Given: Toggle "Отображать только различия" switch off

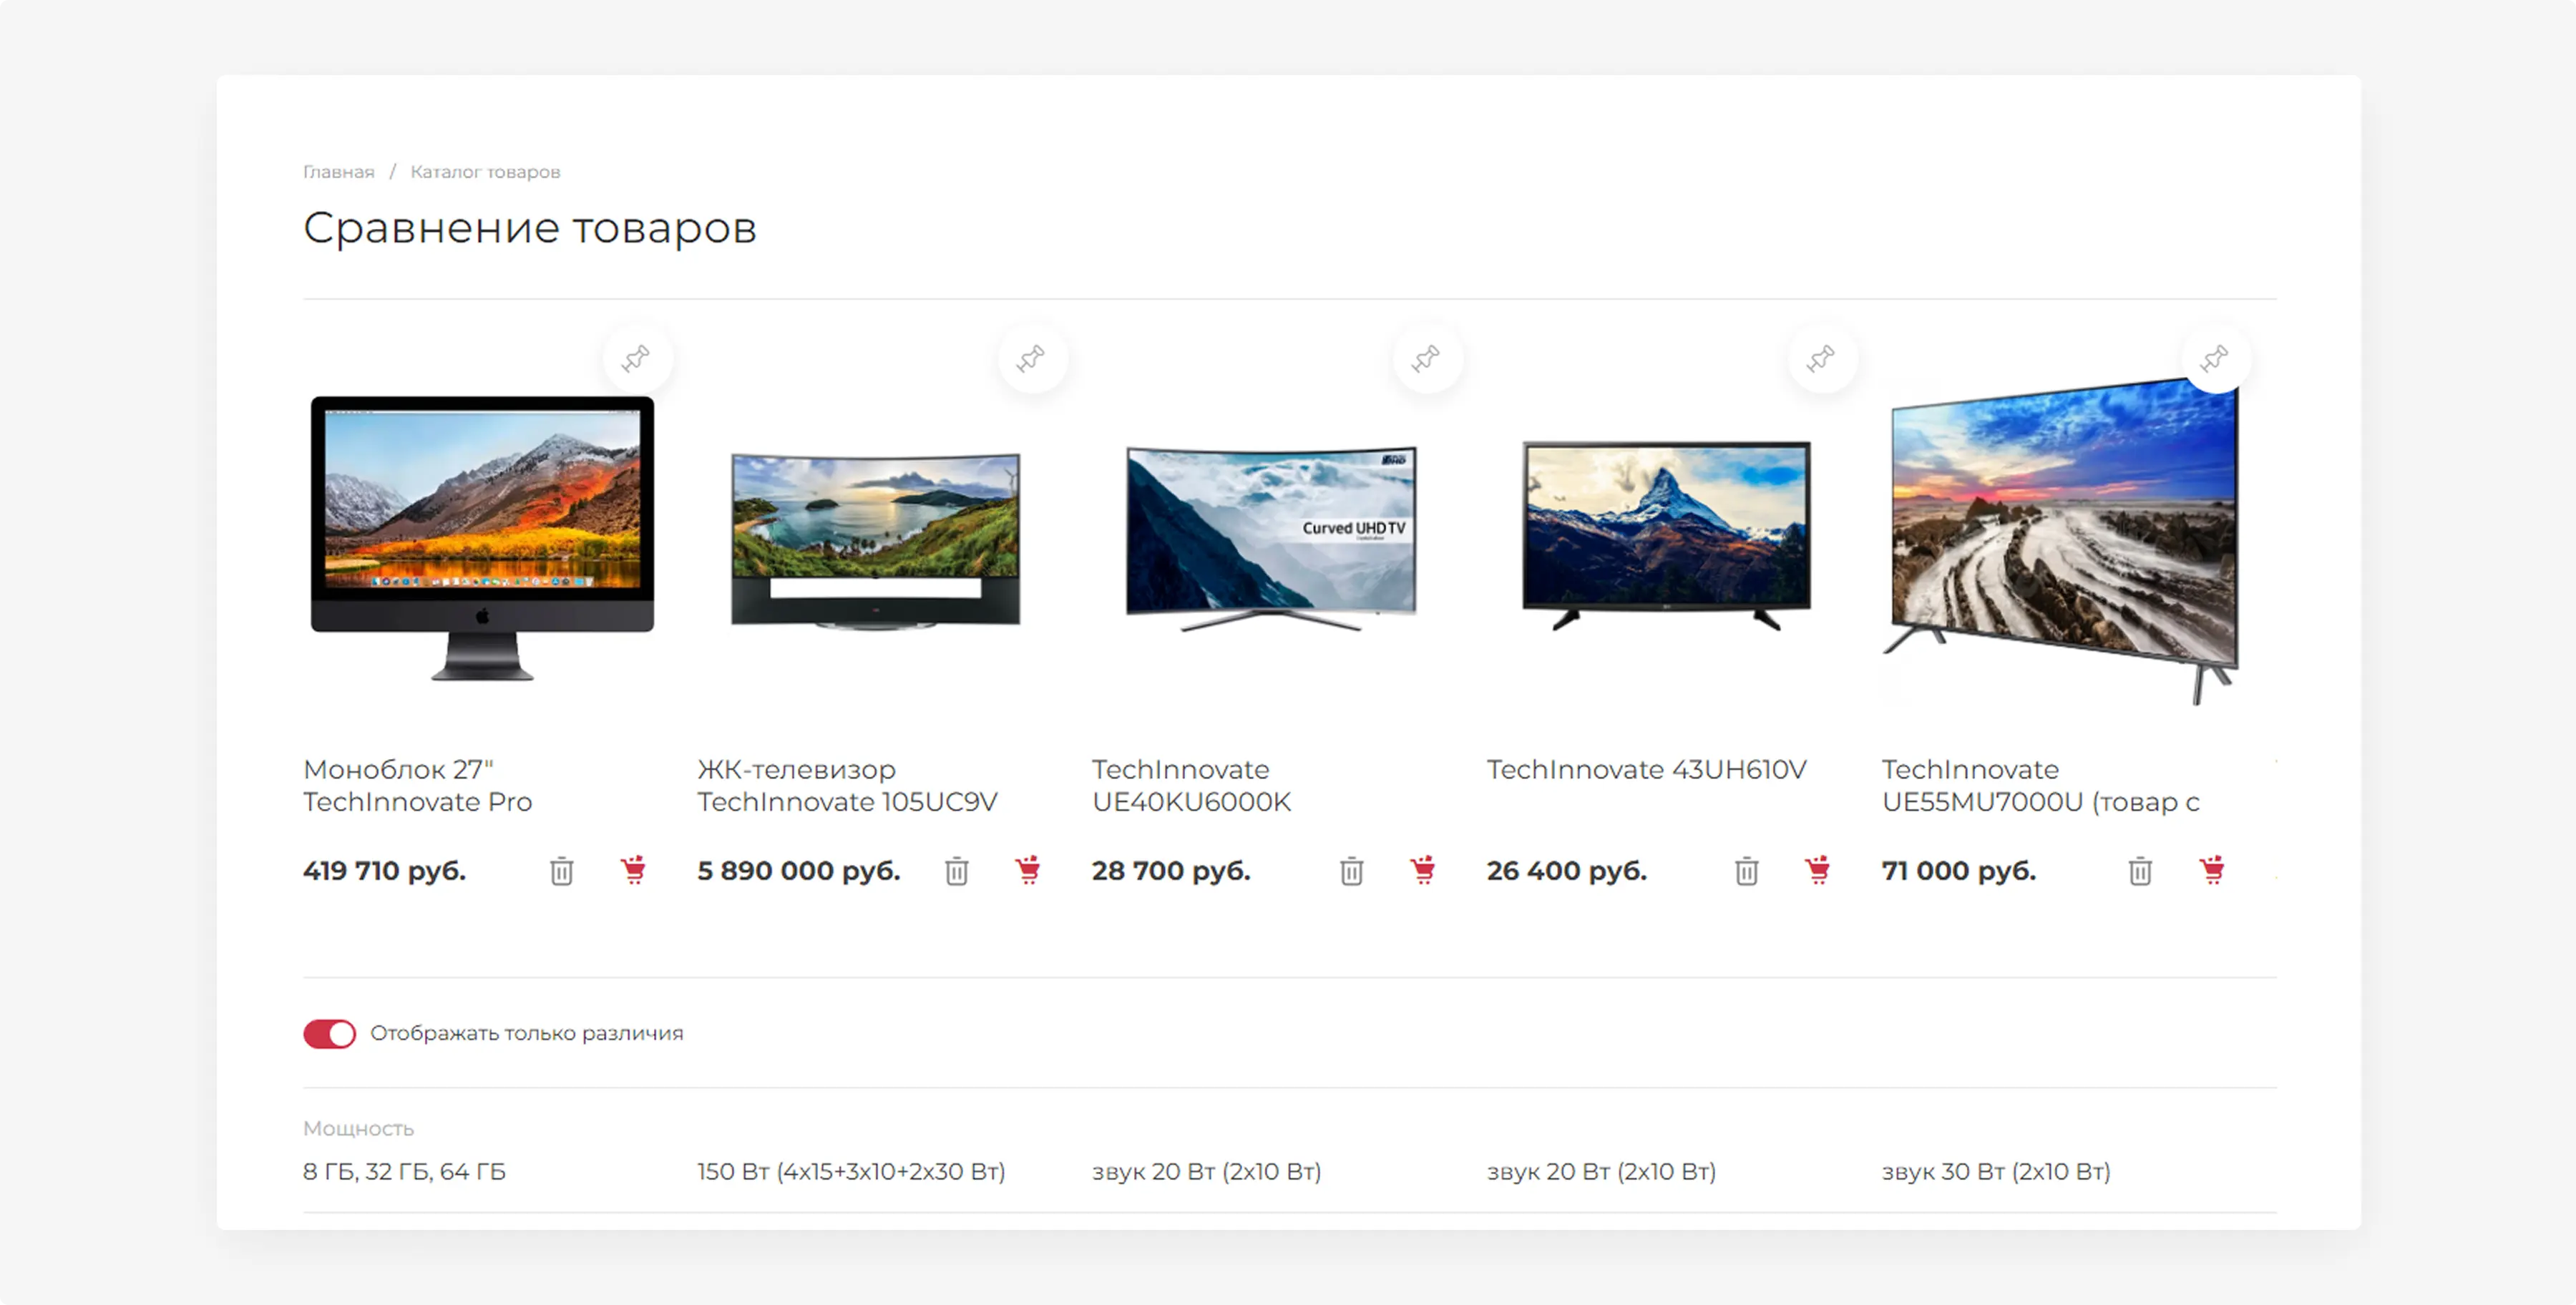Looking at the screenshot, I should coord(329,1033).
